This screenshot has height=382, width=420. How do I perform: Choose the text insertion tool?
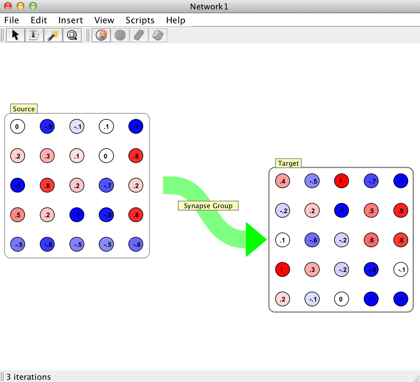34,35
